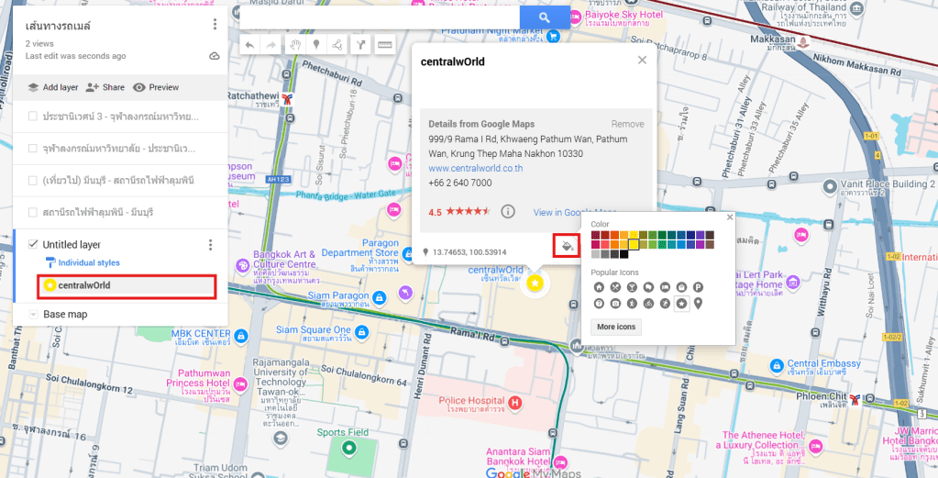Open the Preview option

click(x=156, y=87)
